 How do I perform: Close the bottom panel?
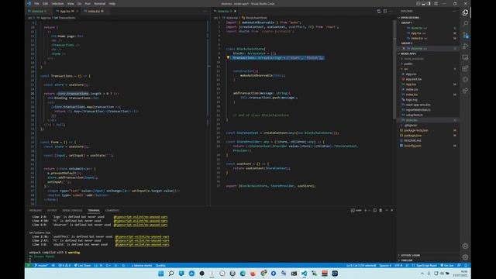click(x=392, y=210)
